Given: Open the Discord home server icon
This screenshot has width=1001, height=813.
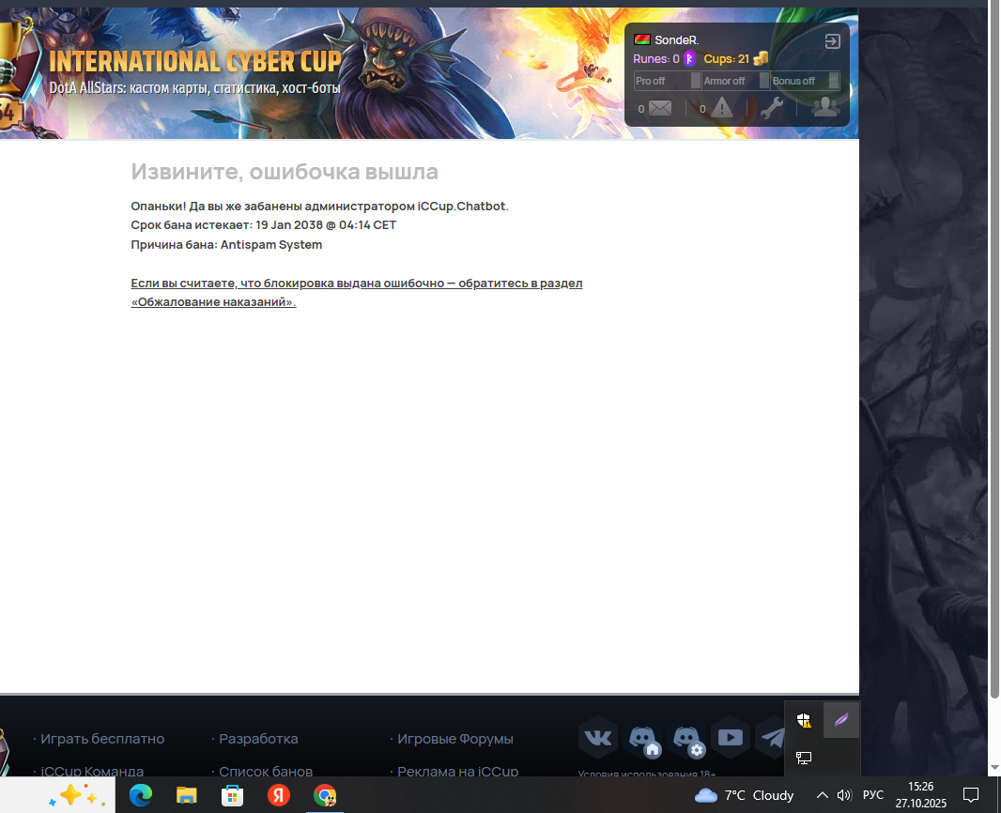Looking at the screenshot, I should tap(642, 738).
